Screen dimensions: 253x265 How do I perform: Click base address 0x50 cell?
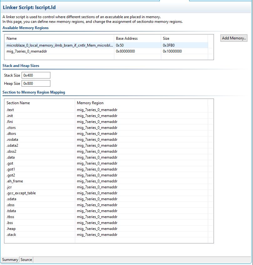click(120, 45)
